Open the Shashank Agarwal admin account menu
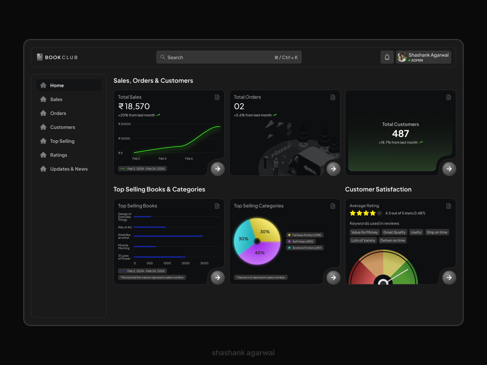The image size is (487, 365). [x=423, y=57]
